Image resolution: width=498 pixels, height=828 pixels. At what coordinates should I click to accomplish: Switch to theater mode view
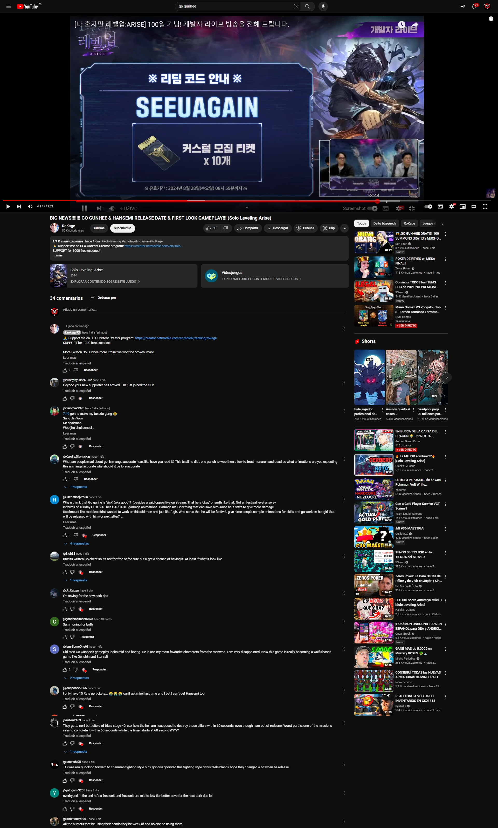[x=474, y=207]
